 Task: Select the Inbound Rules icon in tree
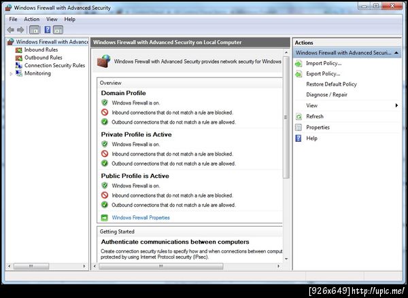[x=19, y=50]
